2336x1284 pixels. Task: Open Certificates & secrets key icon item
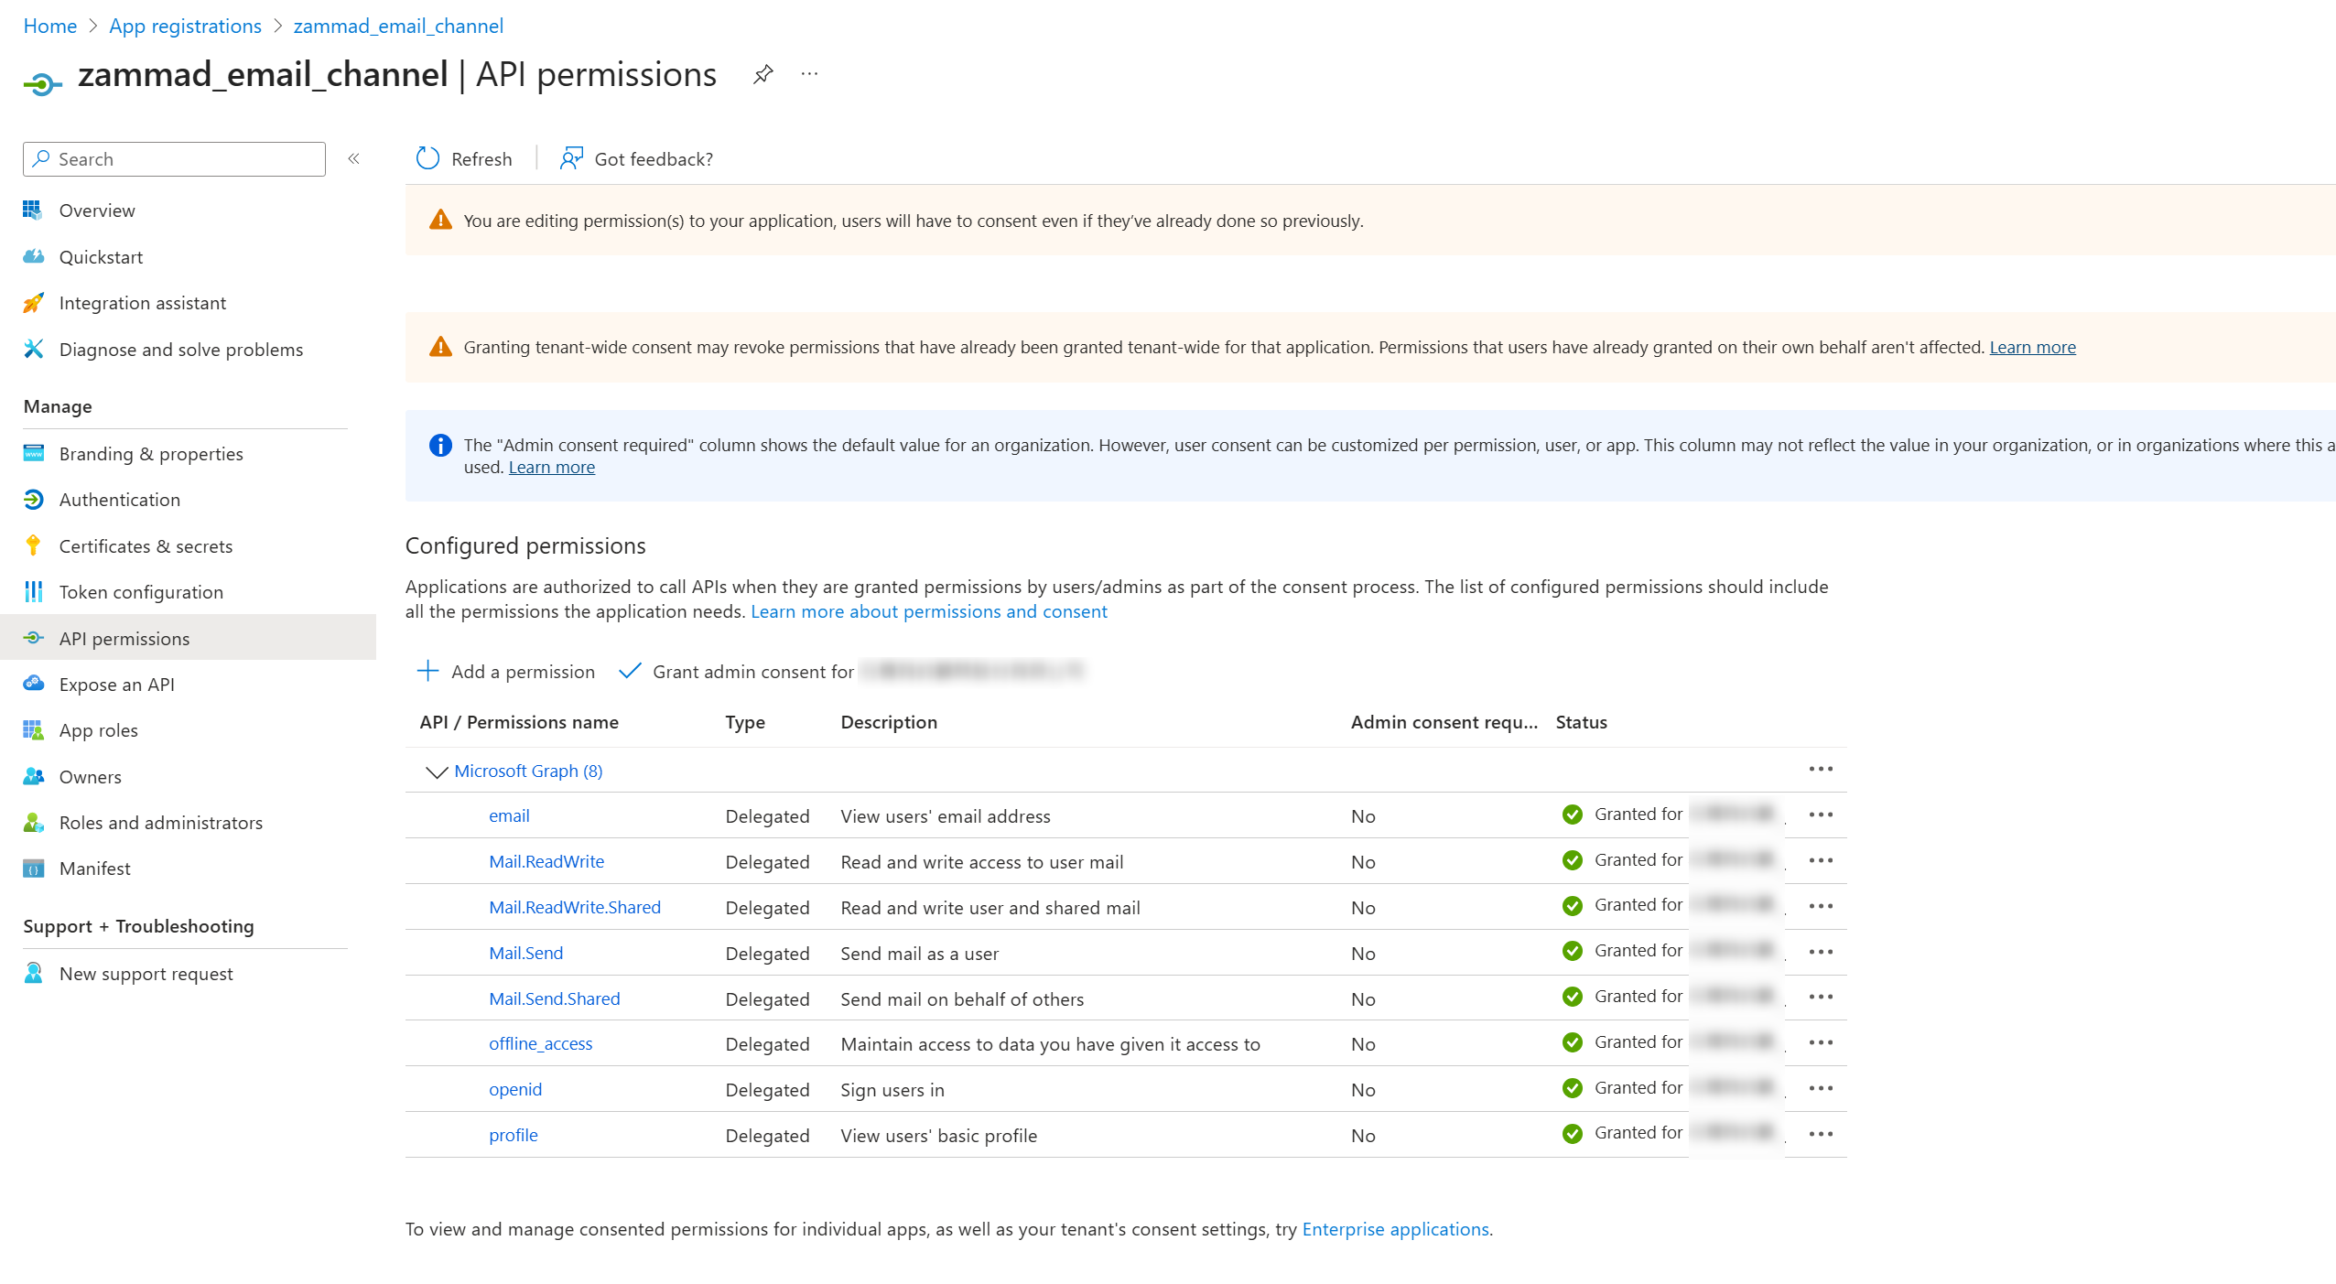(34, 545)
